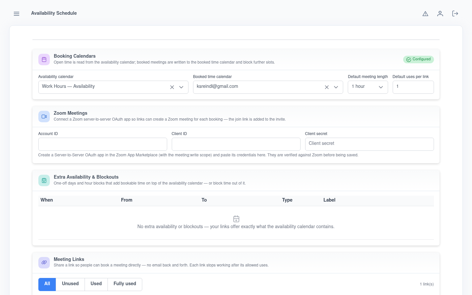Clear the Availability calendar selection
The height and width of the screenshot is (295, 472).
tap(172, 87)
